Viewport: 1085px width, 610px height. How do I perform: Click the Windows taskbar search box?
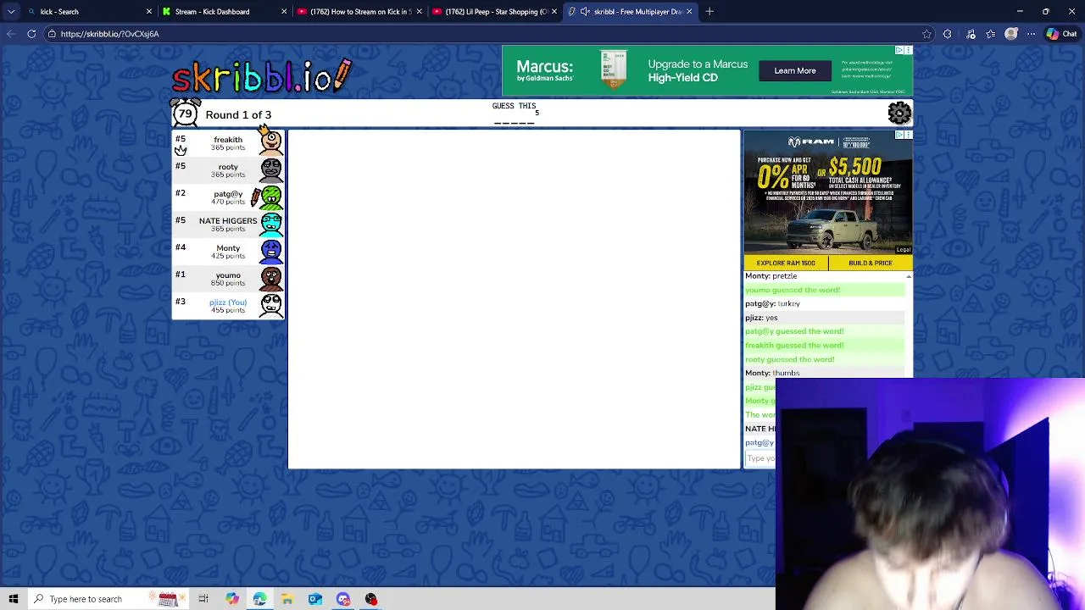pyautogui.click(x=108, y=599)
